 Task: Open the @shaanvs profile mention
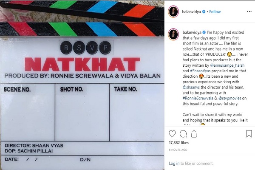coord(191,88)
